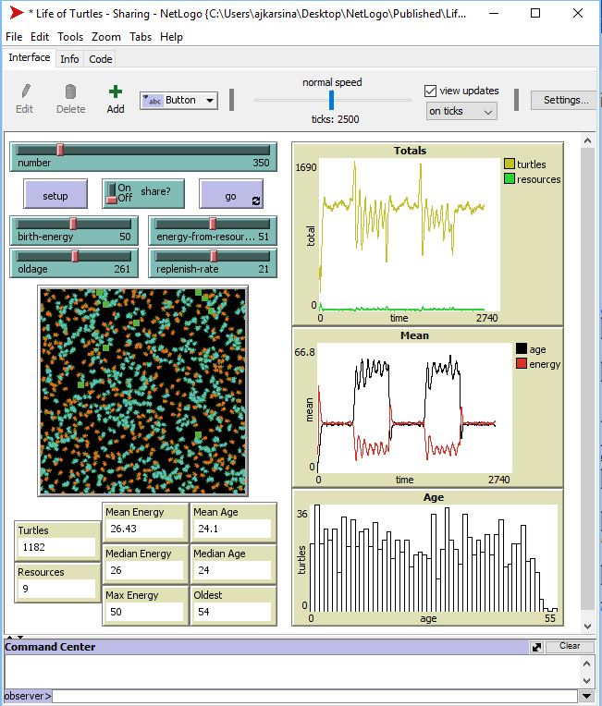Expand the command history dropdown arrow

click(585, 696)
